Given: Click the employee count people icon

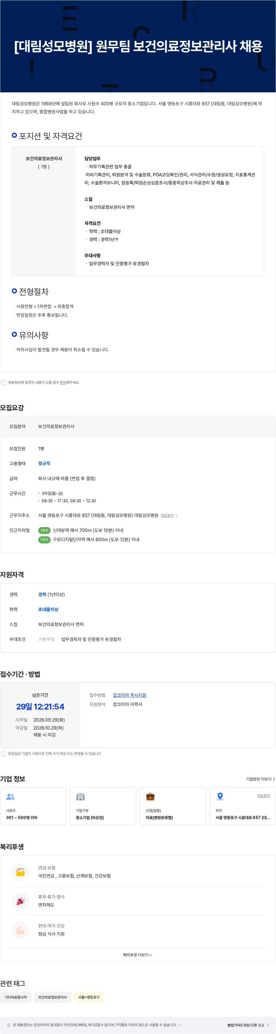Looking at the screenshot, I should (11, 796).
